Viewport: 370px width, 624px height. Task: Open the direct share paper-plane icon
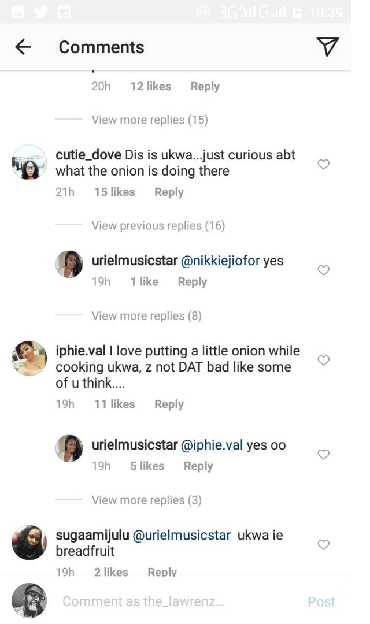[327, 47]
